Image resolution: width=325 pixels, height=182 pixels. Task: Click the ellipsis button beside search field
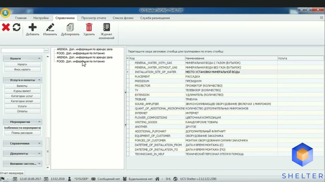coord(46,51)
